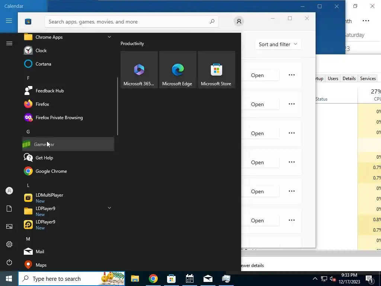The height and width of the screenshot is (286, 381).
Task: Open the user account icon in Start sidebar
Action: (x=9, y=191)
